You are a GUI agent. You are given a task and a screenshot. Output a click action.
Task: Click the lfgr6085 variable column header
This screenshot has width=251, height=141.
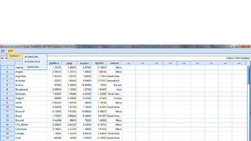(99, 63)
